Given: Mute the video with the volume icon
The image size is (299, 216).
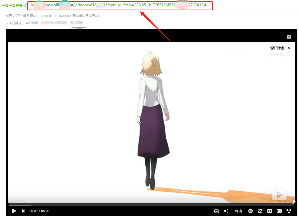Looking at the screenshot, I should [226, 211].
